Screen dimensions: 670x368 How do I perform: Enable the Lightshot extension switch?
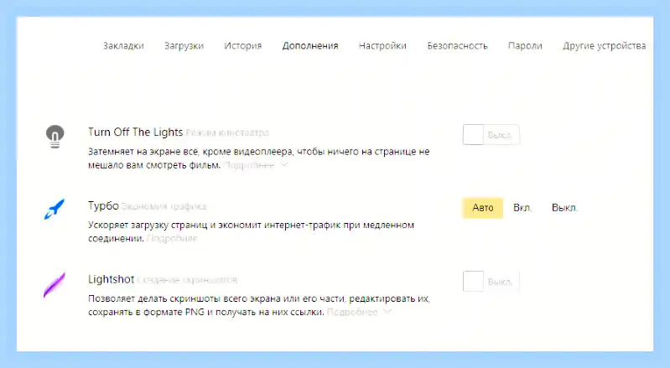491,282
